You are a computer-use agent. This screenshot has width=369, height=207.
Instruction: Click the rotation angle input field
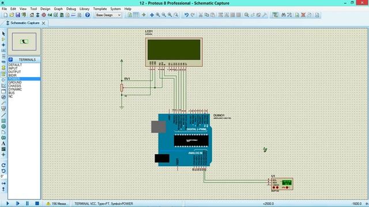3,177
